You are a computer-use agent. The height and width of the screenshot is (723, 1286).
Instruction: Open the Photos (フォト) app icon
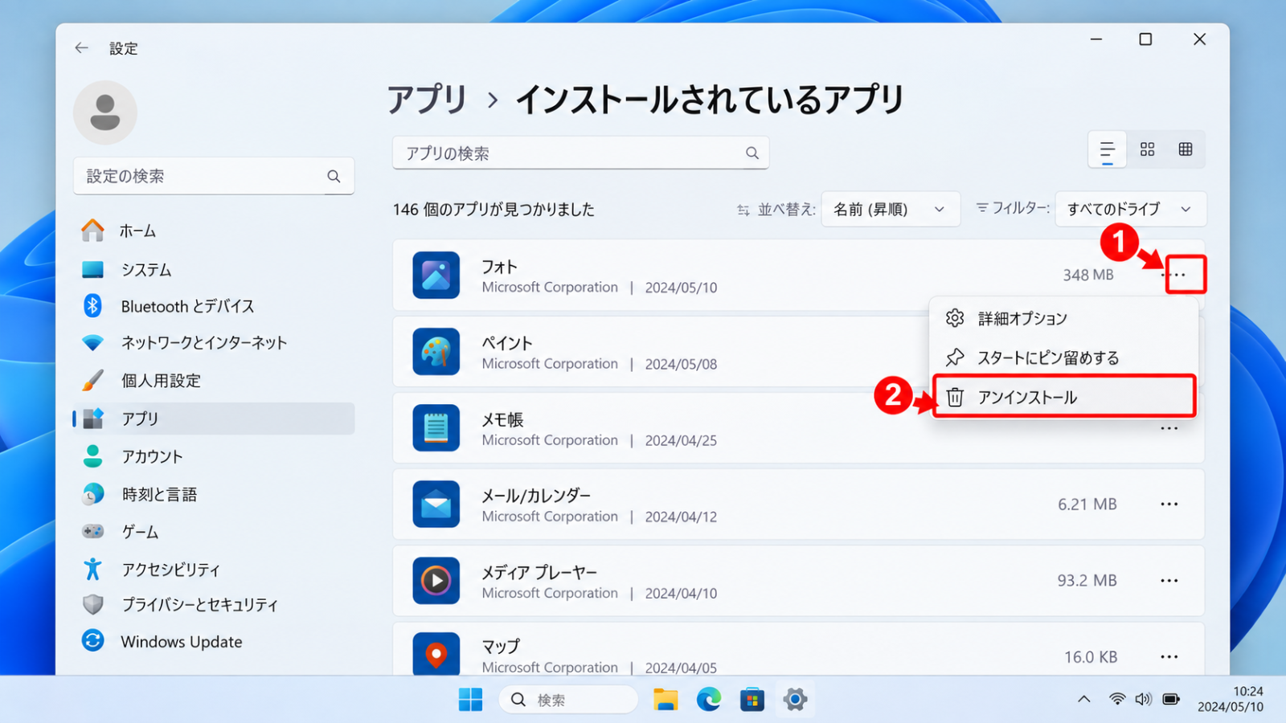click(436, 275)
